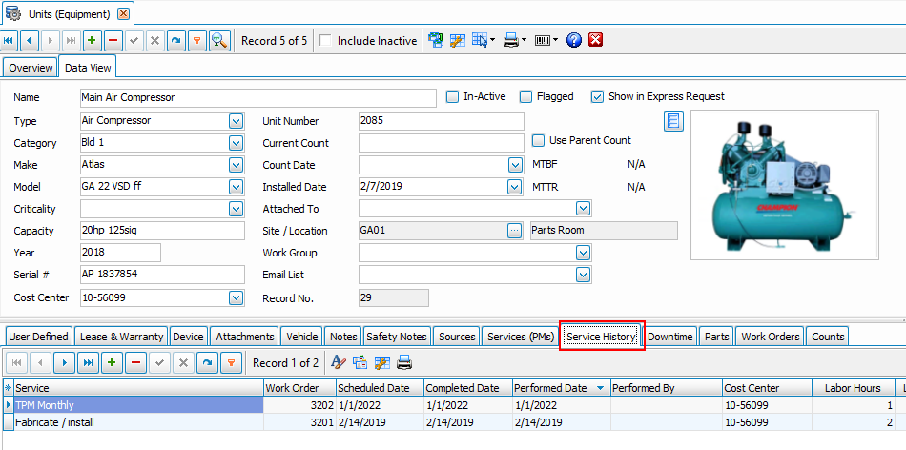Print service history list
This screenshot has height=450, width=906.
[404, 363]
